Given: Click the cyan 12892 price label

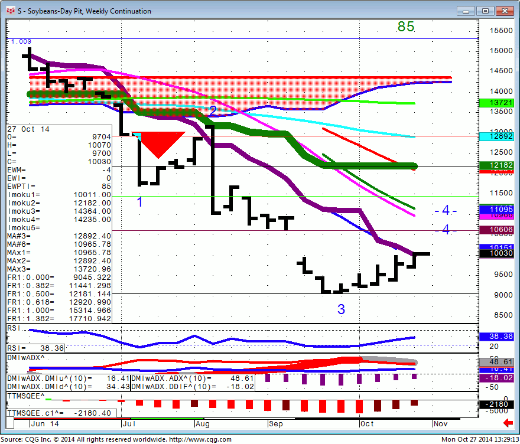Looking at the screenshot, I should [x=497, y=136].
